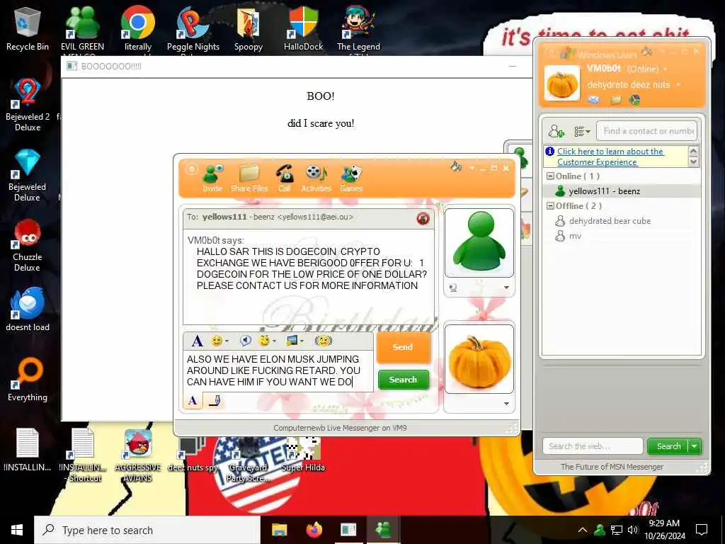Open Share Files in the chat window
Viewport: 725px width, 544px height.
[249, 178]
